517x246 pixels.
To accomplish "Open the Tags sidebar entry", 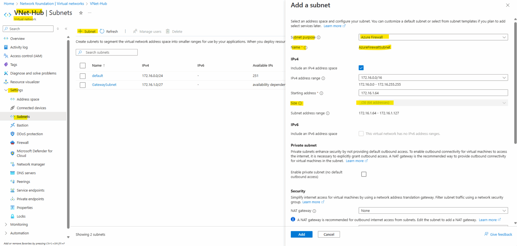I will pyautogui.click(x=13, y=64).
